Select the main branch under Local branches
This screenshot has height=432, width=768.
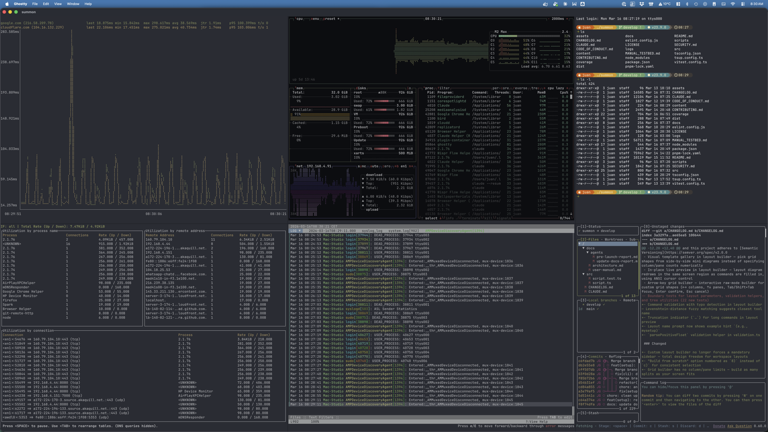pyautogui.click(x=591, y=309)
